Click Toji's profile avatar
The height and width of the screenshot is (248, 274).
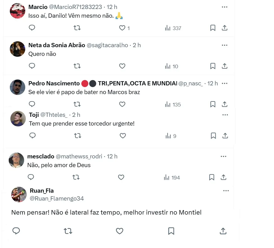(x=18, y=119)
